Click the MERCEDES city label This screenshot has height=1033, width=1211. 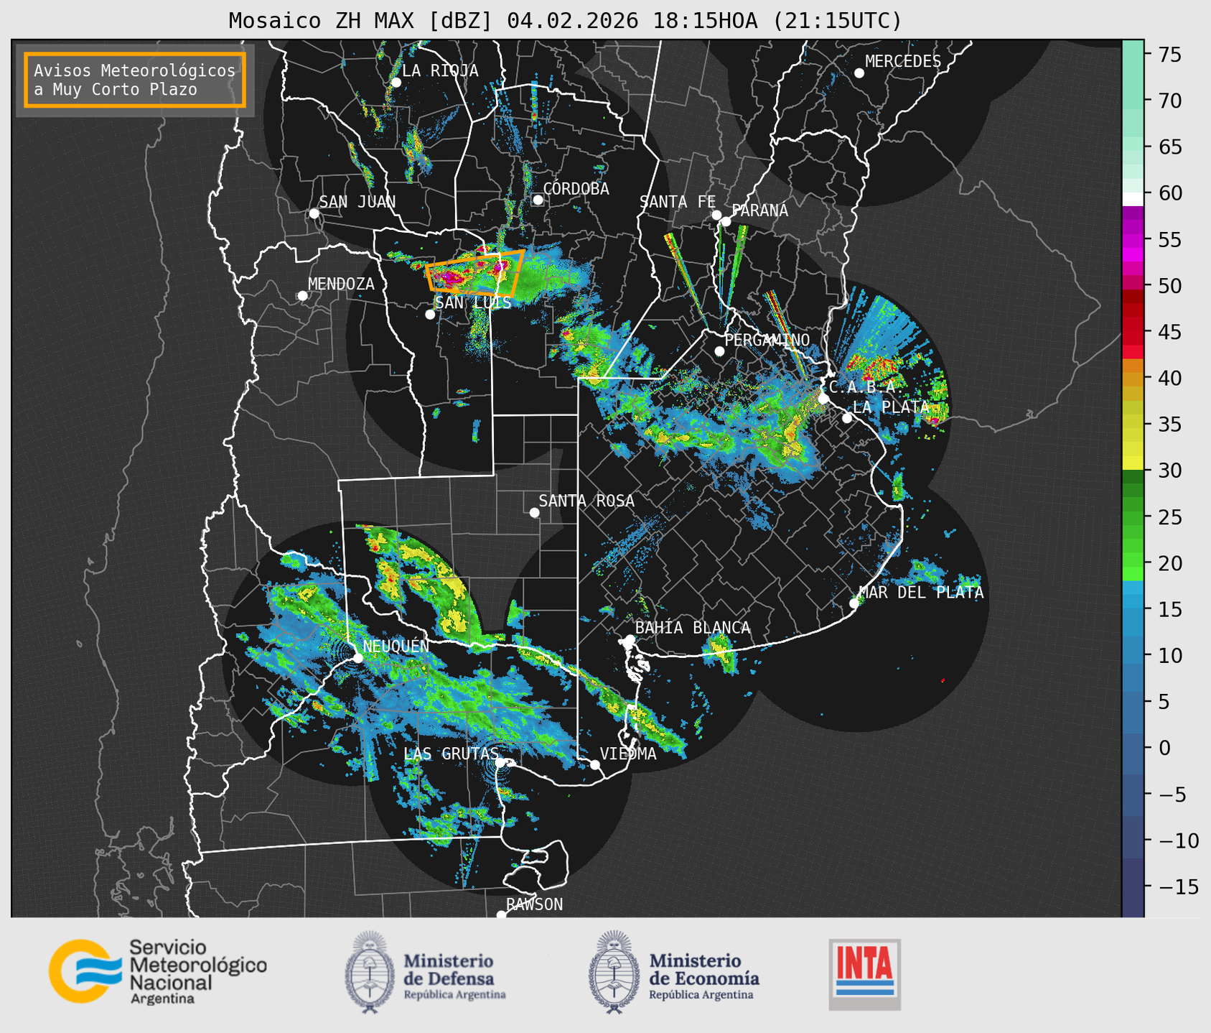tap(903, 62)
